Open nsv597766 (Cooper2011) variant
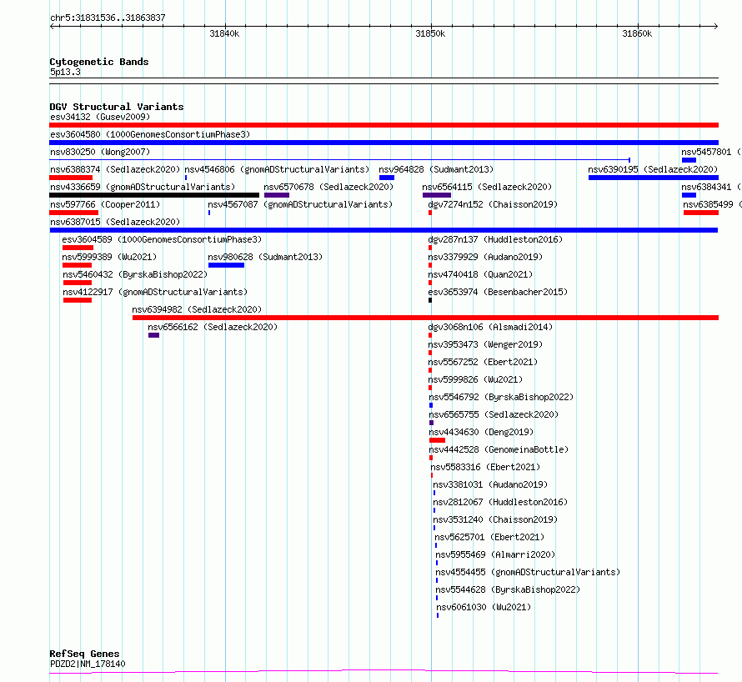The height and width of the screenshot is (682, 742). tap(105, 204)
